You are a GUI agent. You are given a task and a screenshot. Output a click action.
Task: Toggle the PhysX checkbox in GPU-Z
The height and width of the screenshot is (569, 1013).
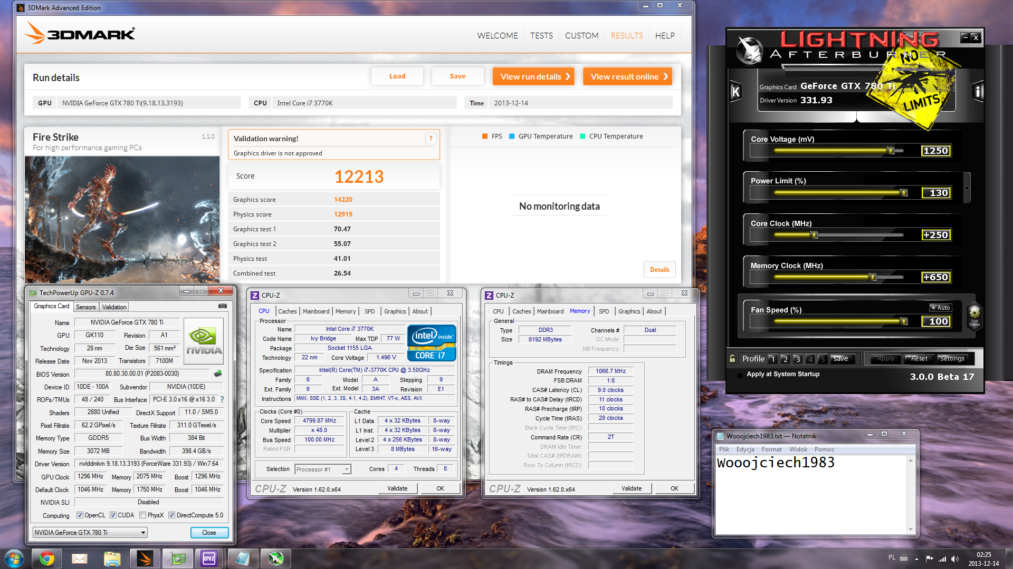coord(143,515)
